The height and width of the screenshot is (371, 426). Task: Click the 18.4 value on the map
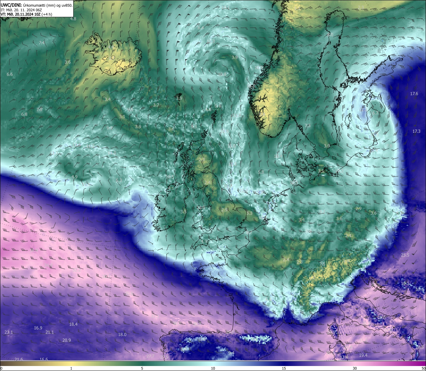tap(73, 324)
